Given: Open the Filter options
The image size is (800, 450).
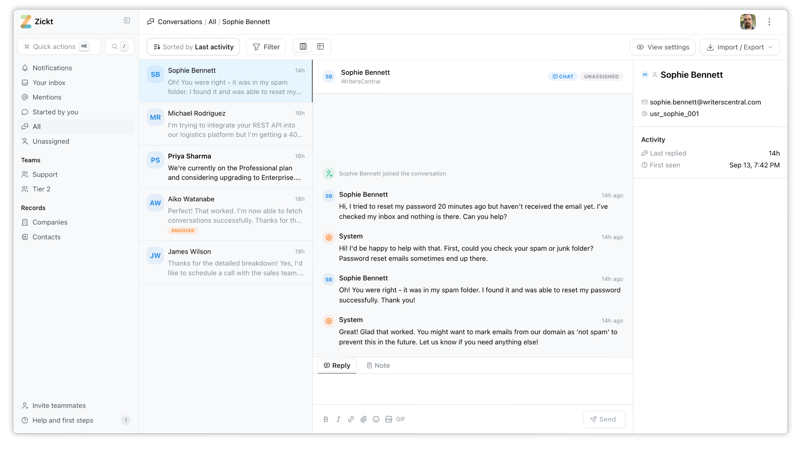Looking at the screenshot, I should (266, 47).
